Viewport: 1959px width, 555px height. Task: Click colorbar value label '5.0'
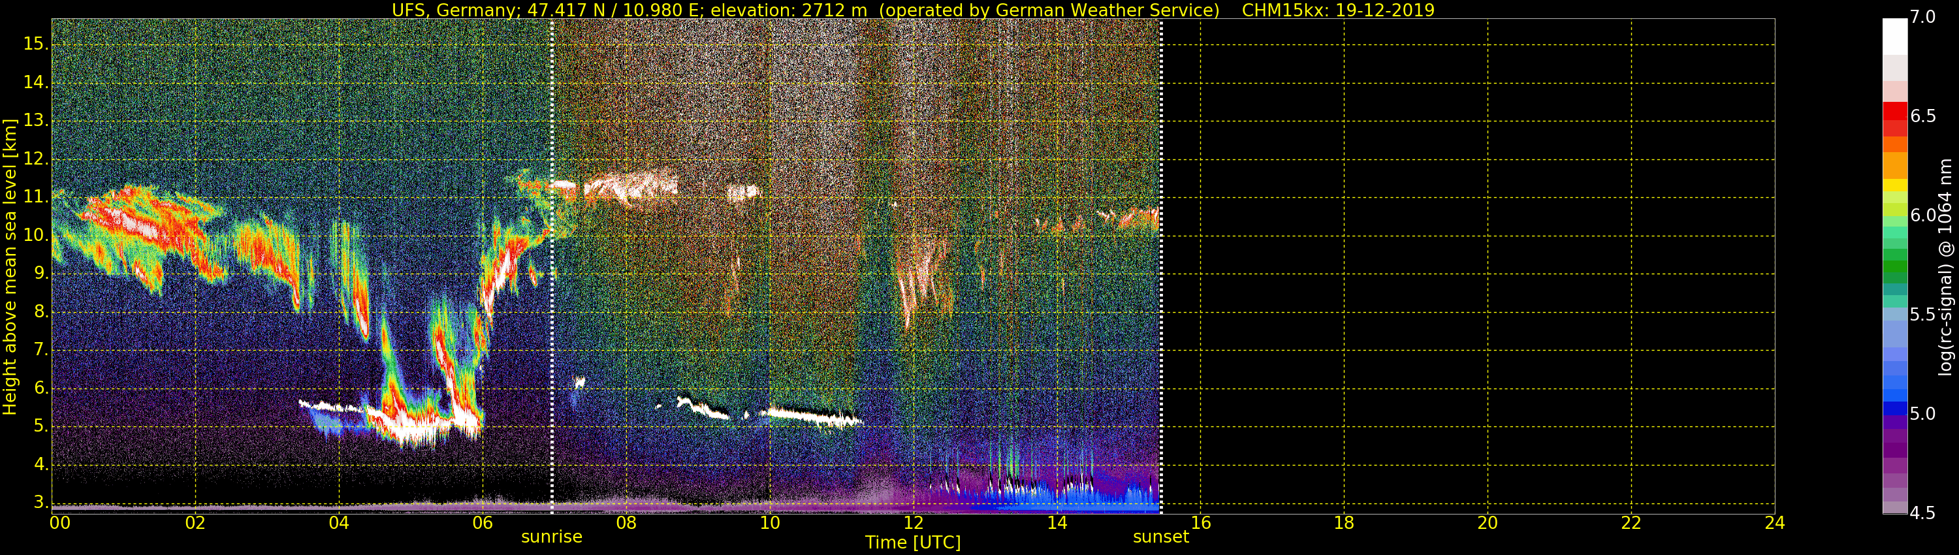(1922, 413)
